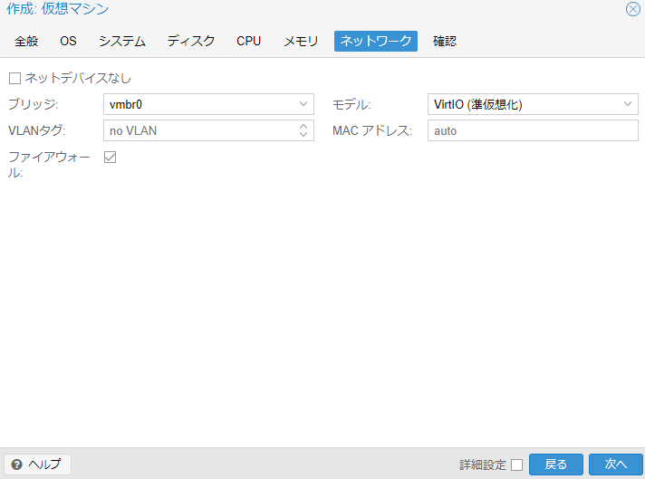
Task: Click the help question mark icon
Action: pos(17,465)
